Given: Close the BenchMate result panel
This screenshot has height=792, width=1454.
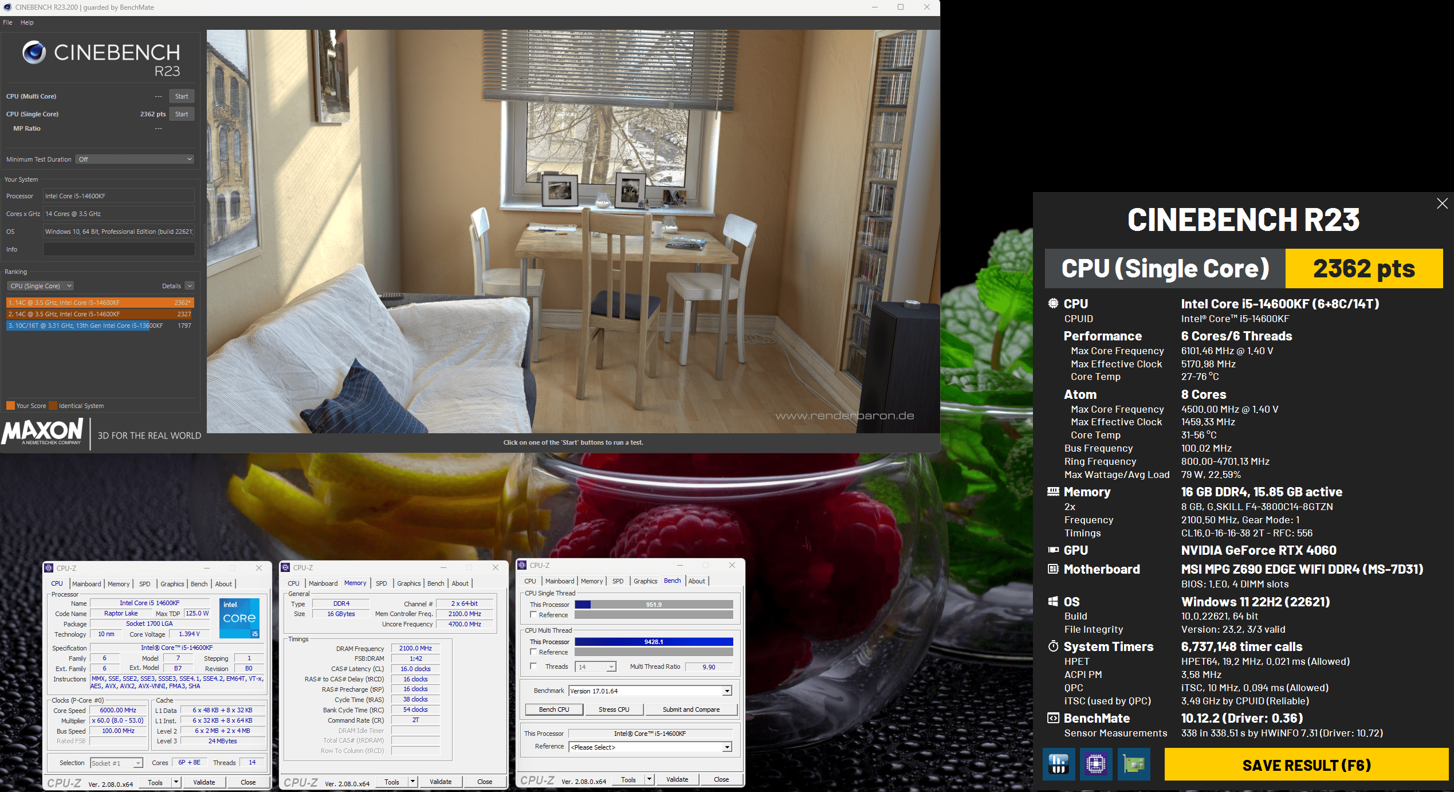Looking at the screenshot, I should (1442, 203).
